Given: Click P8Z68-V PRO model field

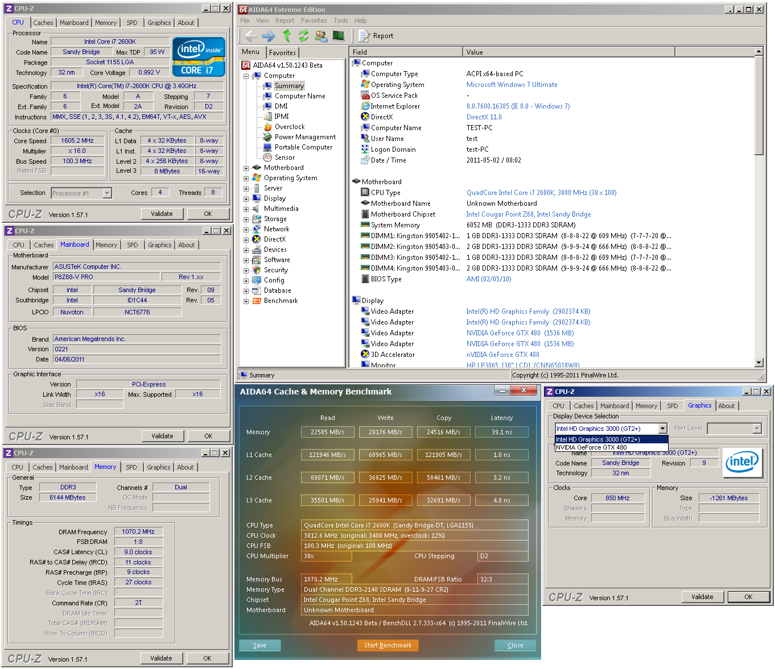Looking at the screenshot, I should pyautogui.click(x=106, y=277).
